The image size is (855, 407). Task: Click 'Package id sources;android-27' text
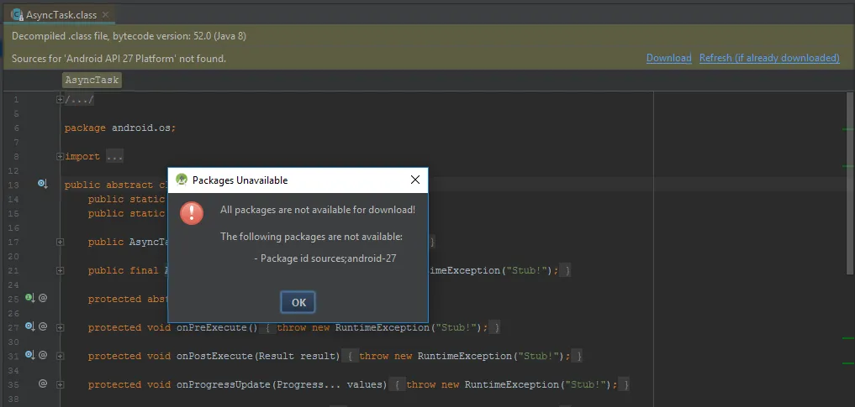coord(328,258)
